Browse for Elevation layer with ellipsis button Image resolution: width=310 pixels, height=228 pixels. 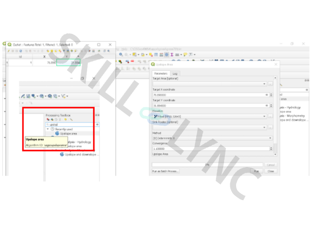point(270,116)
